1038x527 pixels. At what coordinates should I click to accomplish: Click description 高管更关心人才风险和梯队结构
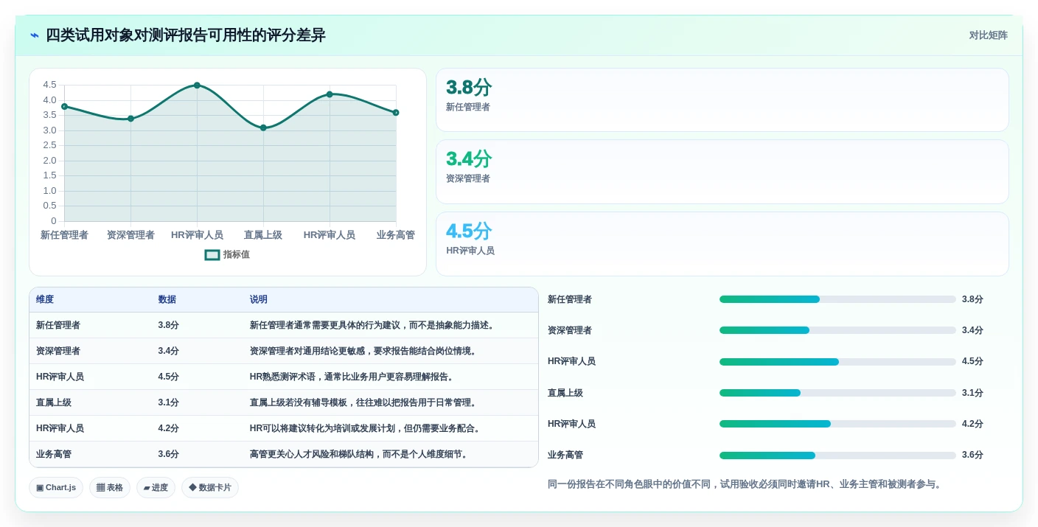pos(358,454)
